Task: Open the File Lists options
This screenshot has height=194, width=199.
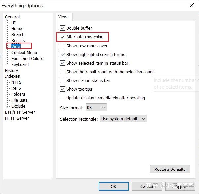Action: (20, 100)
